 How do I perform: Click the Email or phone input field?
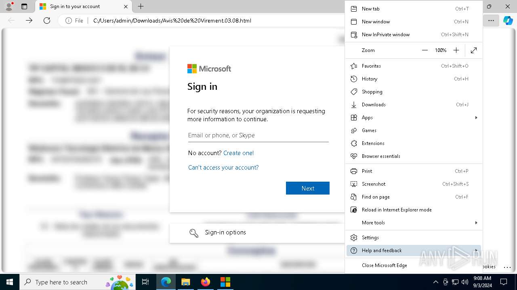pos(258,135)
